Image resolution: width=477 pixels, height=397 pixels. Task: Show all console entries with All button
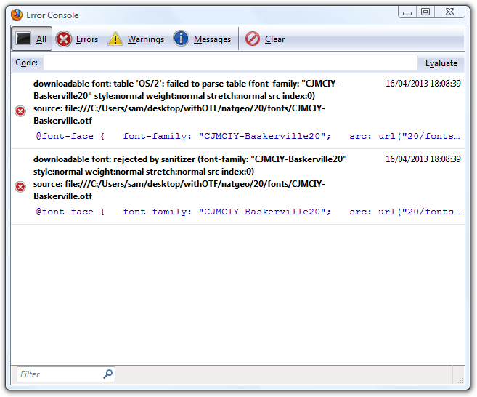31,39
